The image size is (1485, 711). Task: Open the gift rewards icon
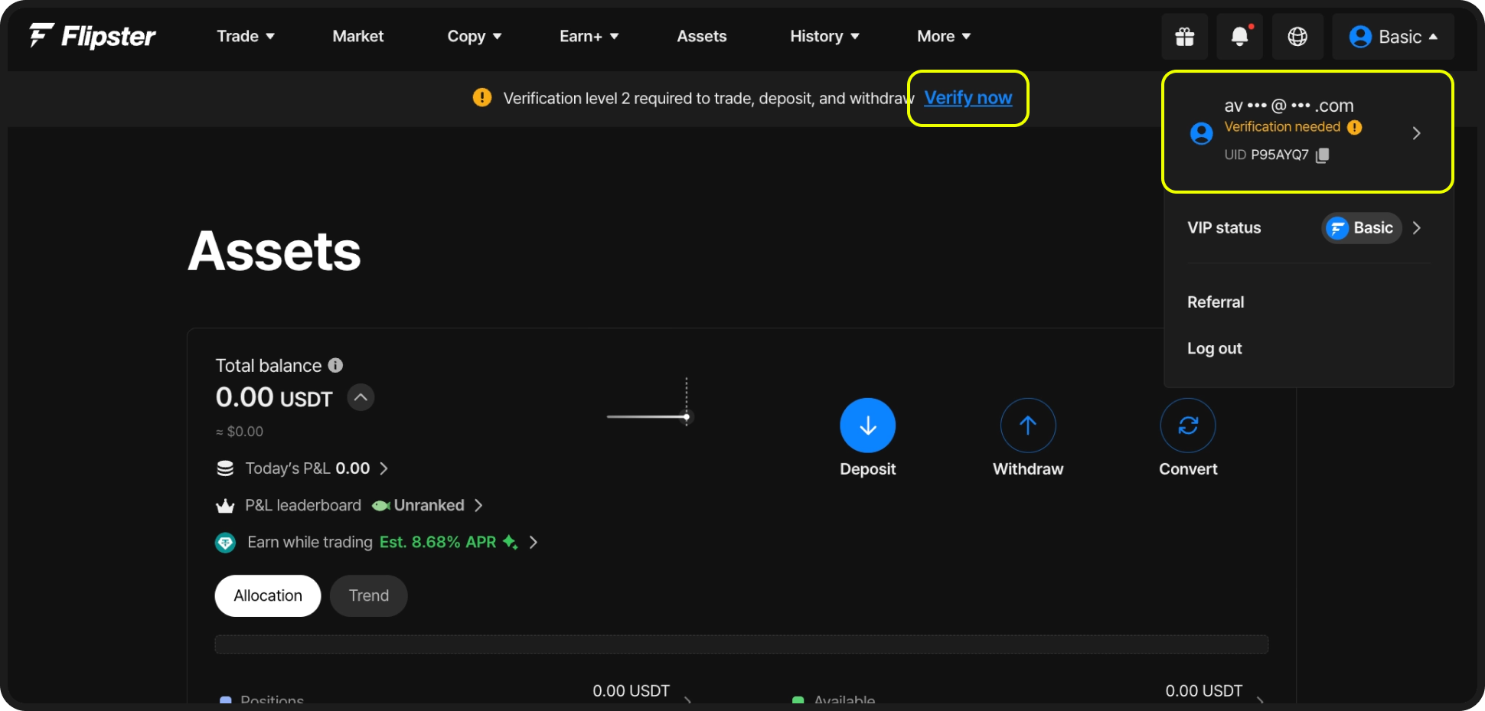click(1184, 36)
